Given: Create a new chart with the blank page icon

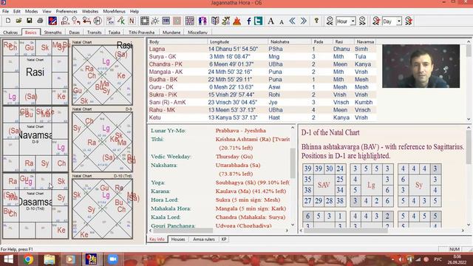Looking at the screenshot, I should point(8,21).
